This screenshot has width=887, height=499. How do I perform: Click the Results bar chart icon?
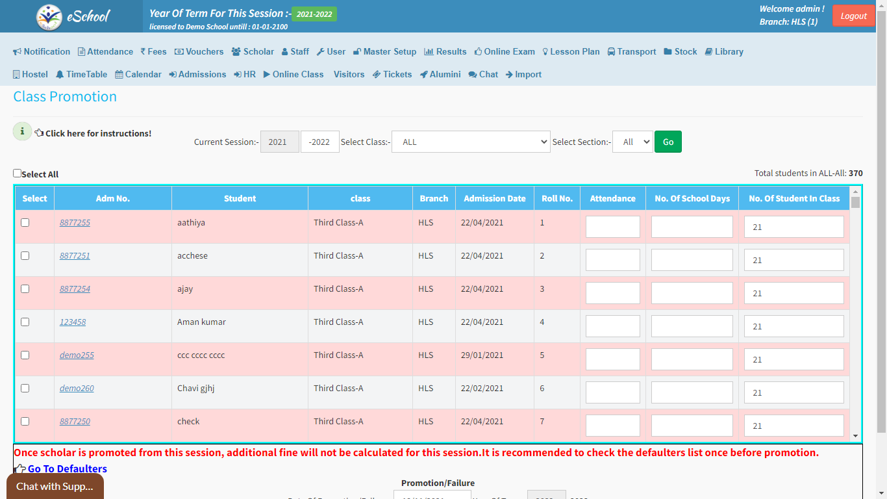click(x=429, y=52)
